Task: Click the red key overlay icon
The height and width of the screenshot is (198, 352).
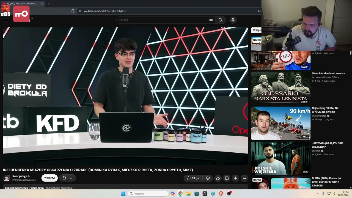Action: click(21, 14)
